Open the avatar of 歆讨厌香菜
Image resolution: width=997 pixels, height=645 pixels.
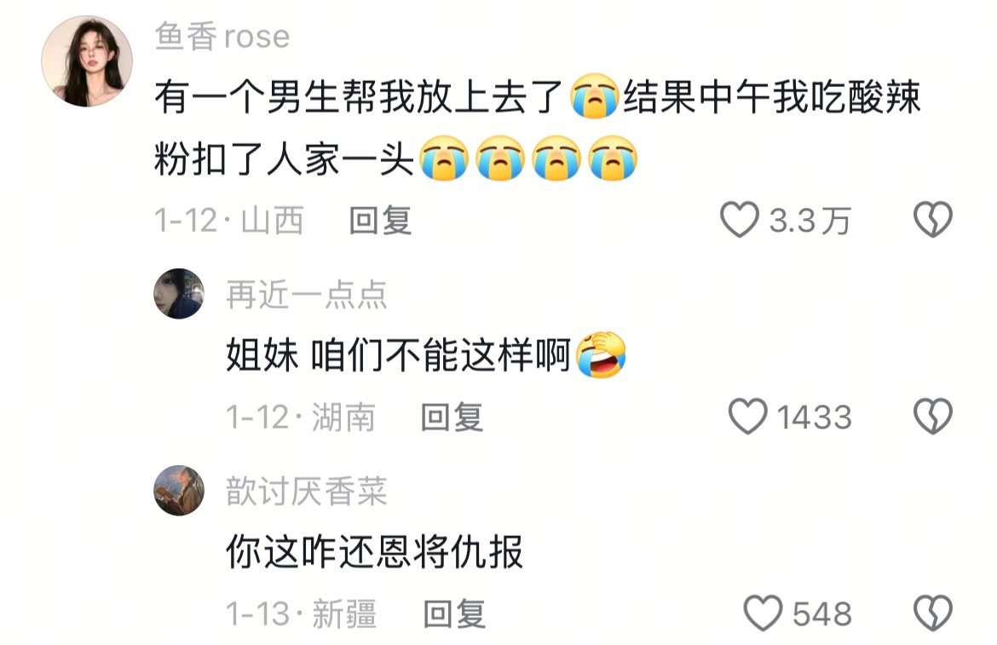pos(179,491)
